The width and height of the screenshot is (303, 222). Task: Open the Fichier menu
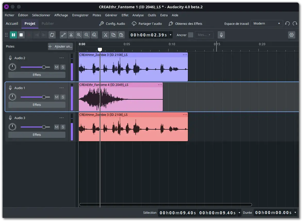tap(10, 15)
